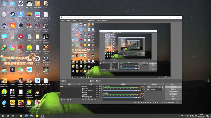Open the 文件(F) menu in OBS
Image resolution: width=211 pixels, height=118 pixels.
(63, 20)
